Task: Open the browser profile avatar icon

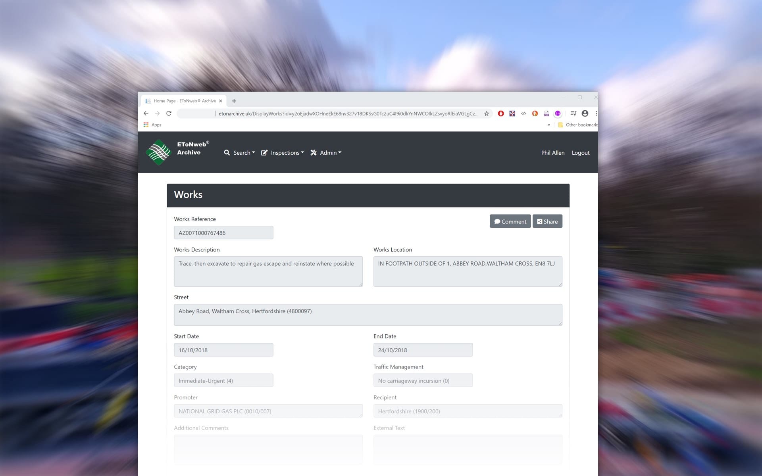Action: pos(585,113)
